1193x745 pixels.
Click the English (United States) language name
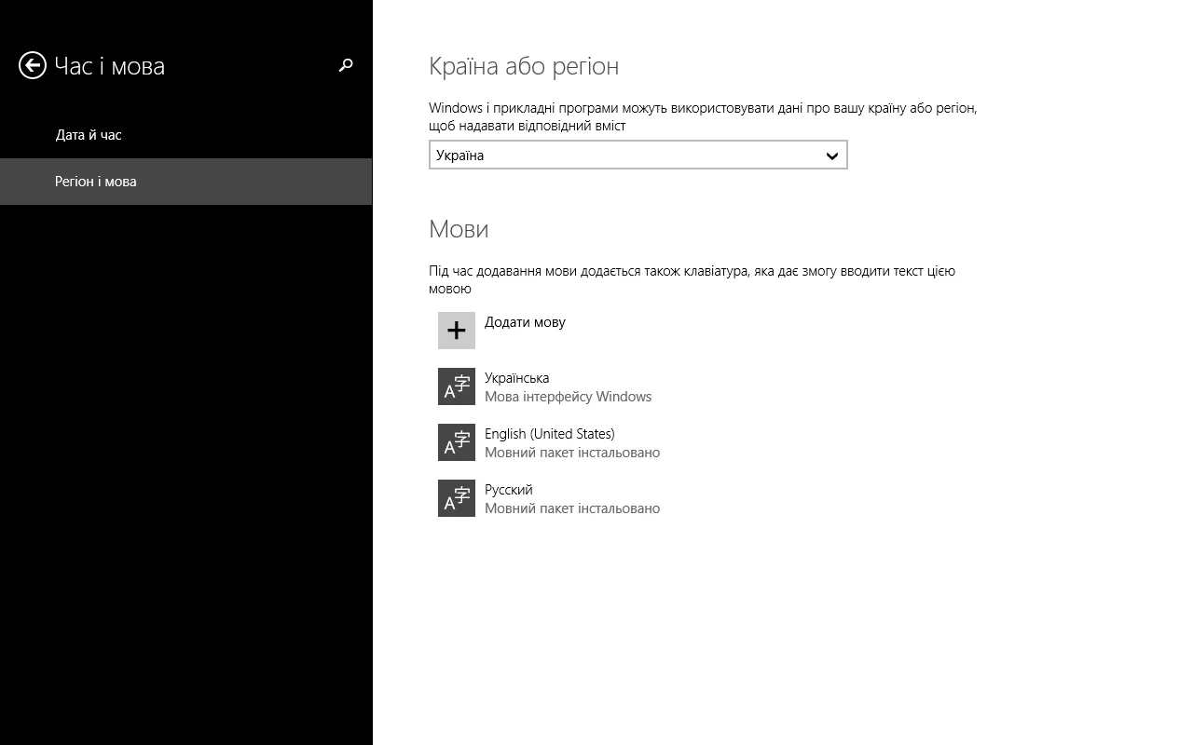(549, 434)
